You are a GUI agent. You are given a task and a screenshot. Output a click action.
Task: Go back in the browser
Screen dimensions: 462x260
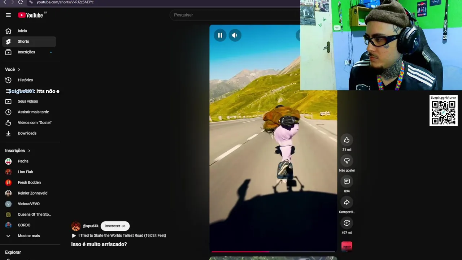click(5, 2)
